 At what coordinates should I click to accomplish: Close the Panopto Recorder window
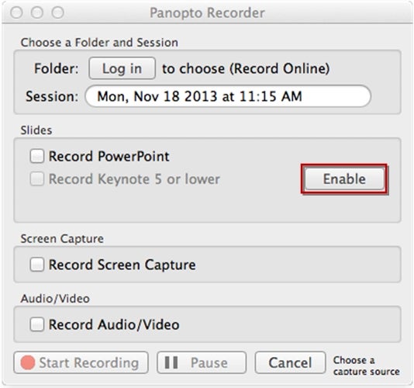click(16, 12)
